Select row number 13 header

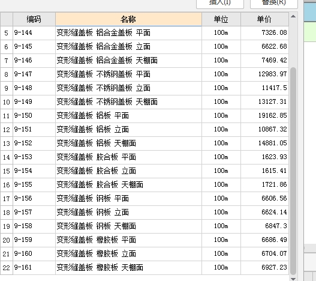point(7,144)
